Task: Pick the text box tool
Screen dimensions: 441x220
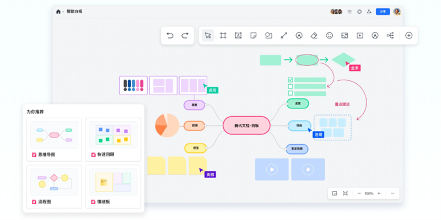Action: point(238,35)
